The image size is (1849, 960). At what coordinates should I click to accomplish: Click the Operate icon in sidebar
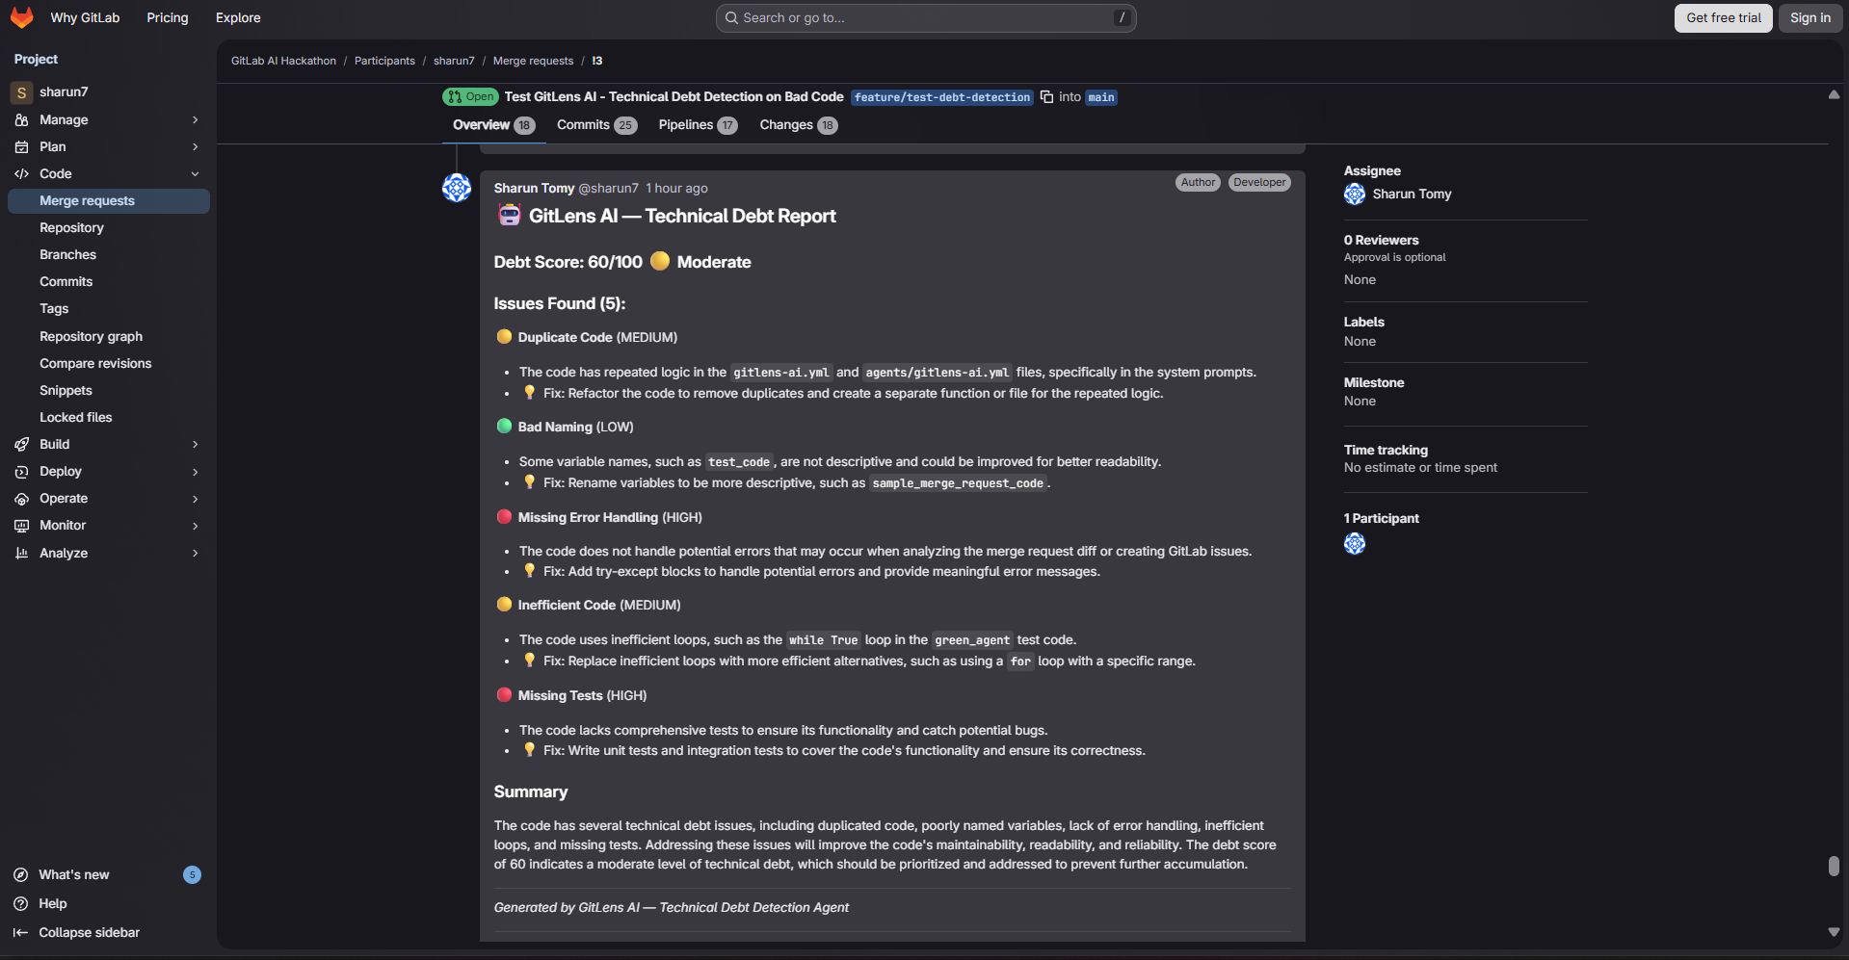[21, 499]
